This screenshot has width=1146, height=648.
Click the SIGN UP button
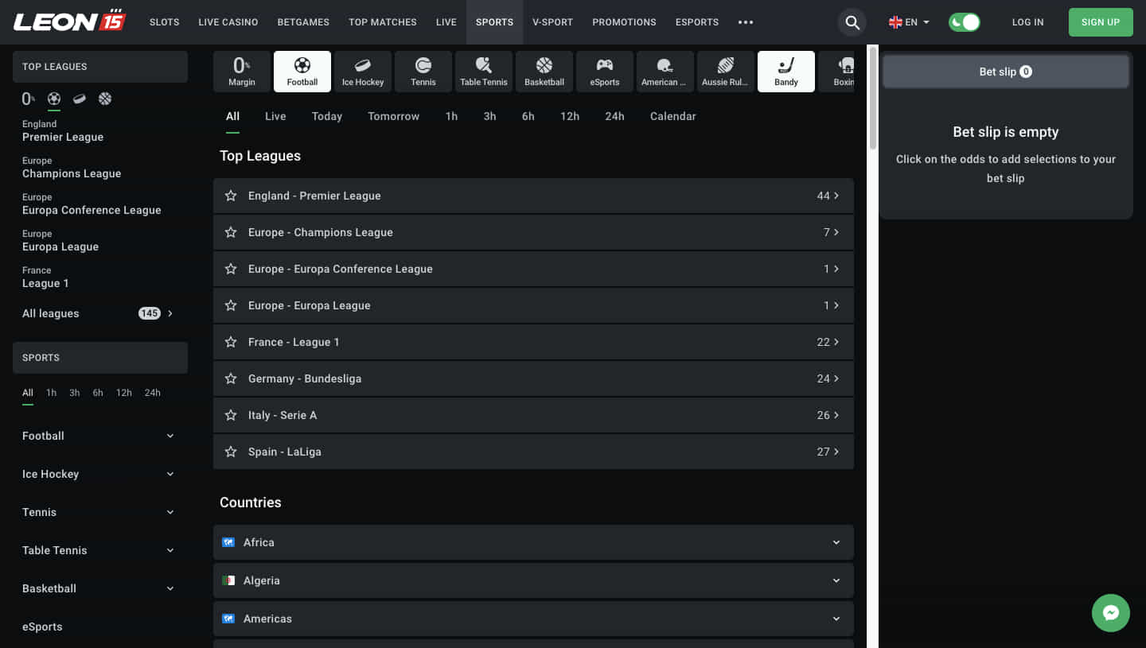click(1101, 22)
